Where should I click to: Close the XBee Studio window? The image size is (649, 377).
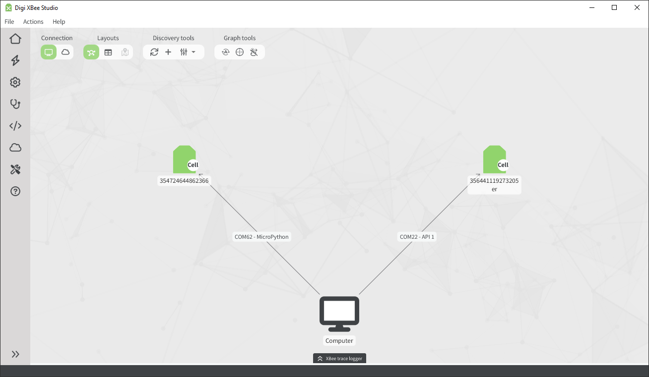coord(637,7)
